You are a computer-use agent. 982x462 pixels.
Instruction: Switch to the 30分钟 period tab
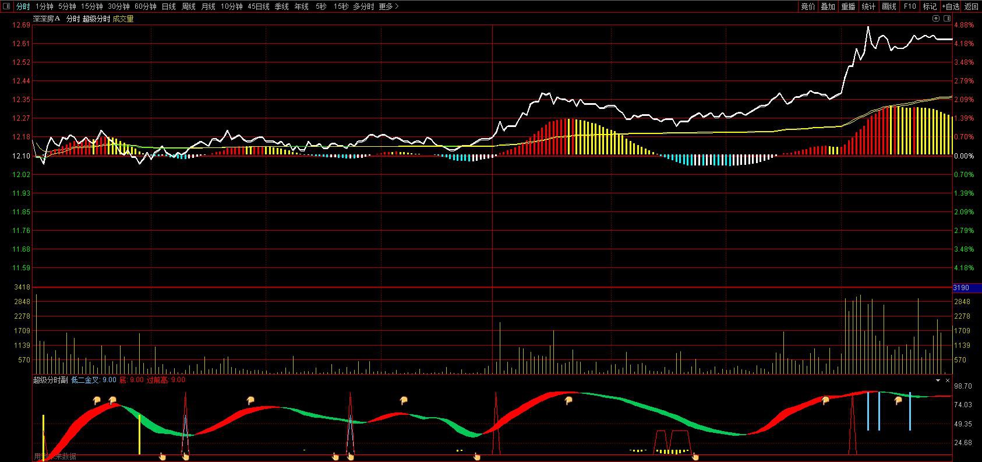click(x=119, y=6)
